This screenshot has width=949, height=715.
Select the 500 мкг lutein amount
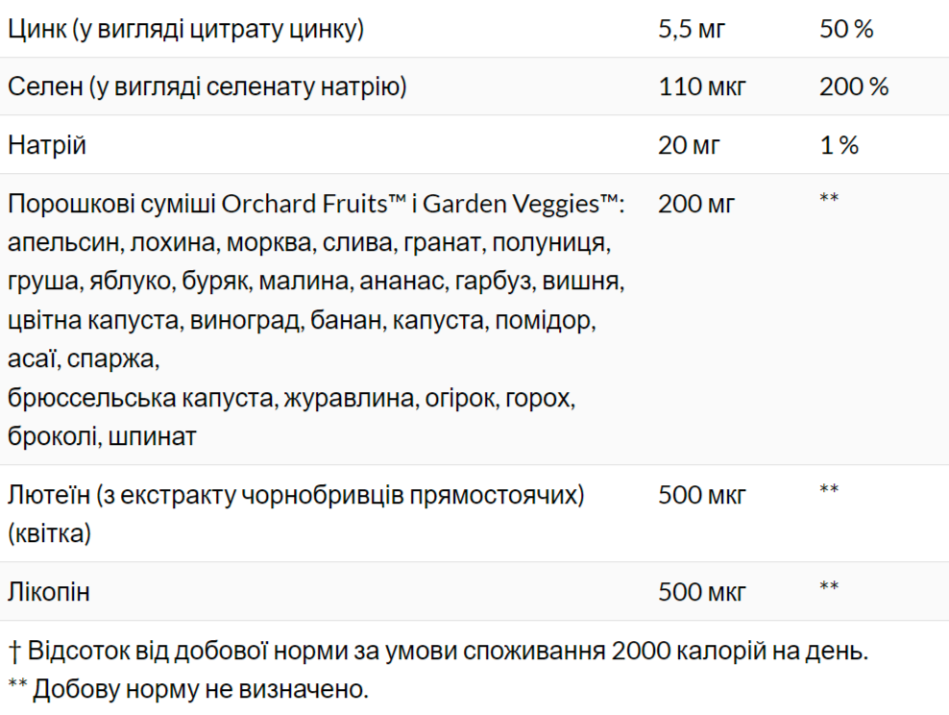(x=702, y=495)
